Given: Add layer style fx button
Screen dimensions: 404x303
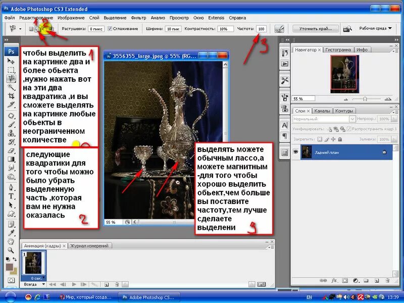Looking at the screenshot, I should tap(334, 281).
